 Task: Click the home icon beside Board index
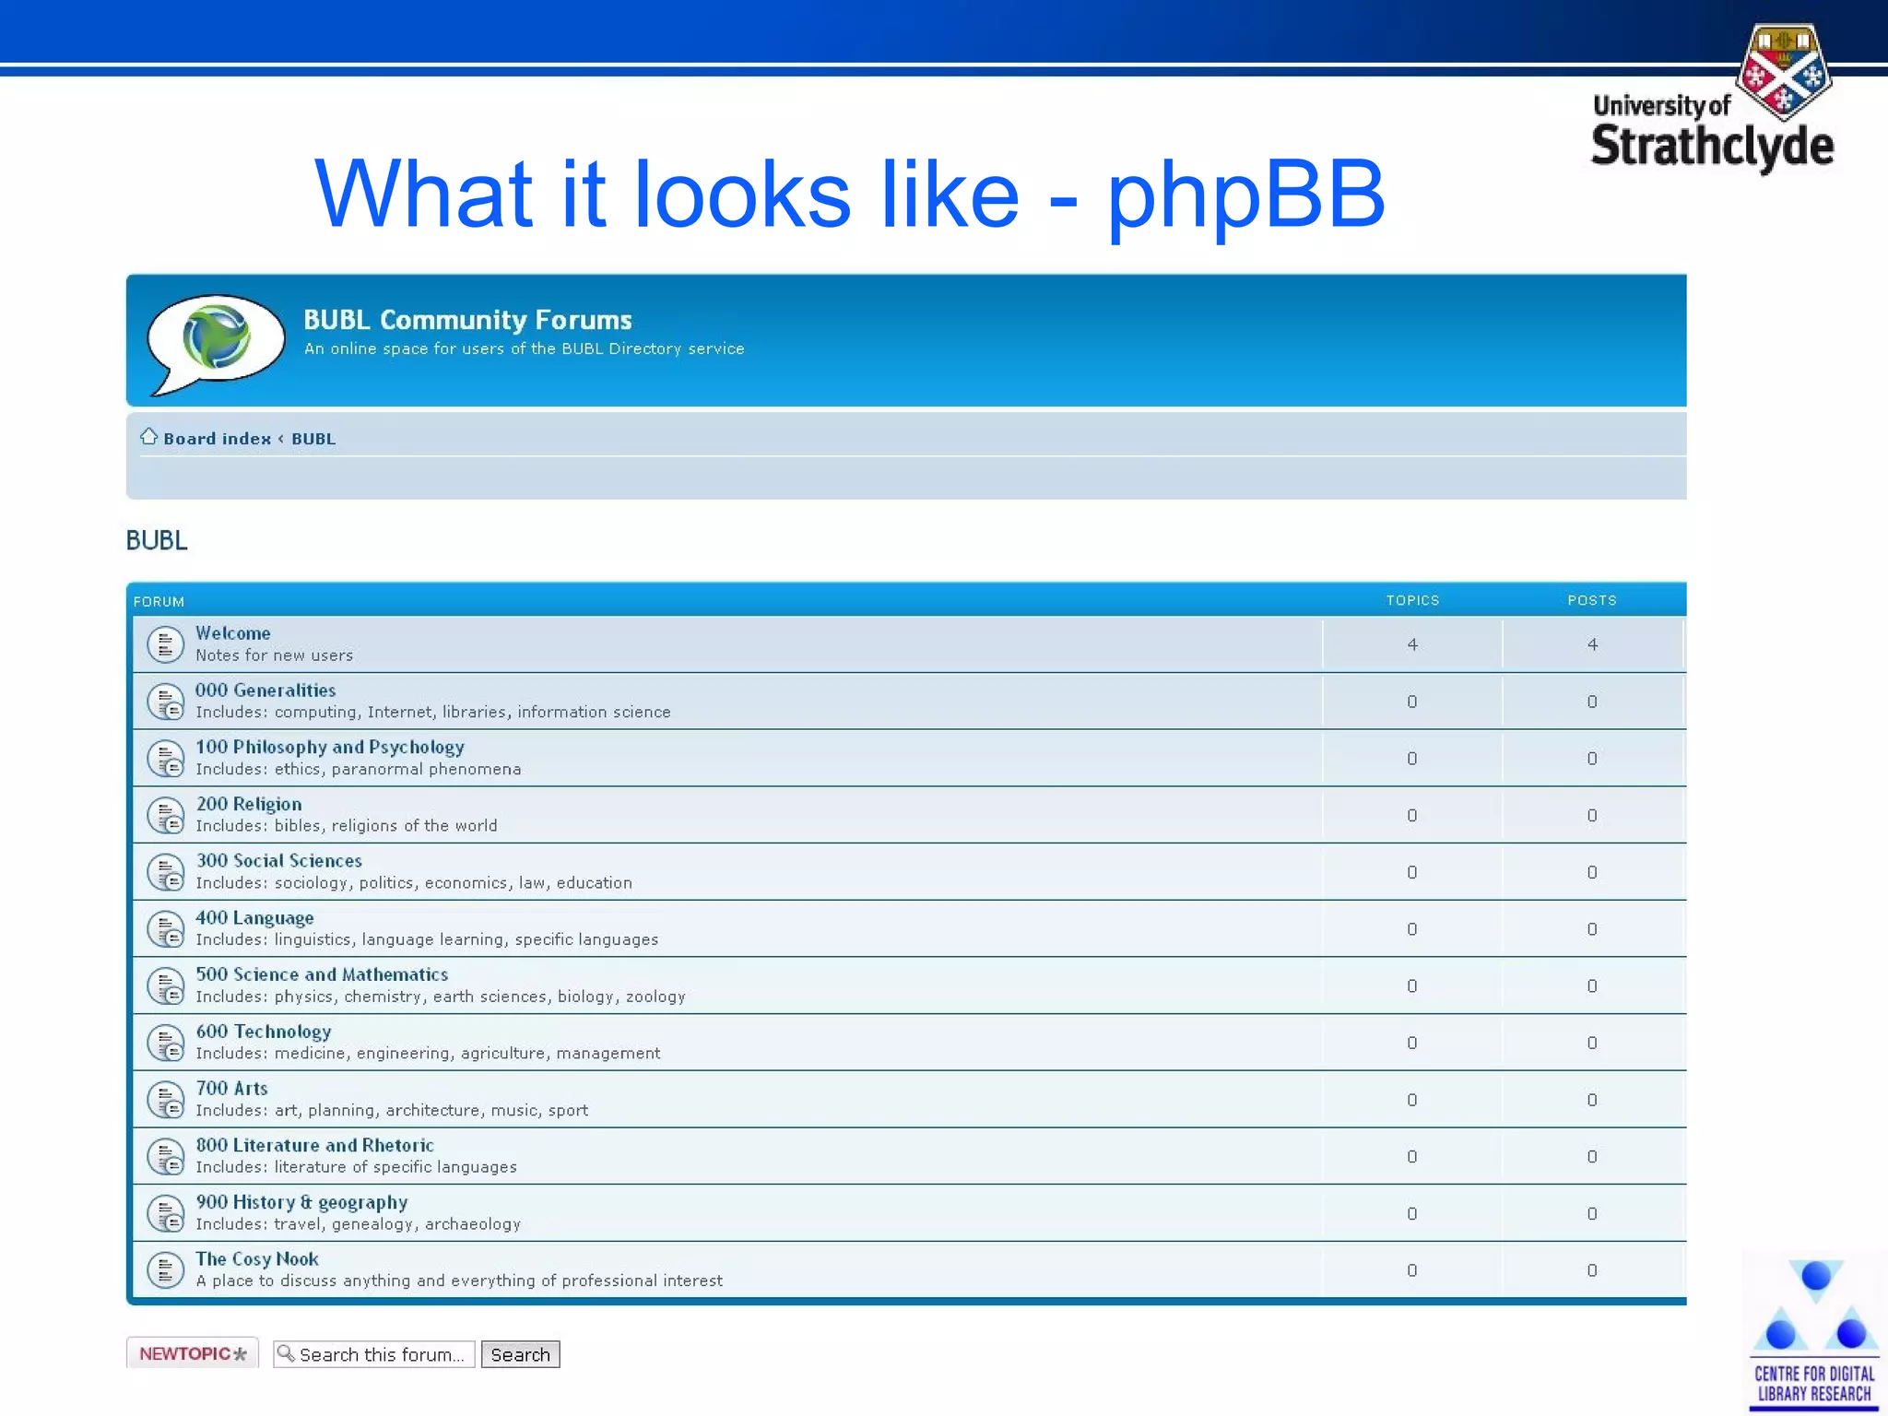(x=148, y=436)
